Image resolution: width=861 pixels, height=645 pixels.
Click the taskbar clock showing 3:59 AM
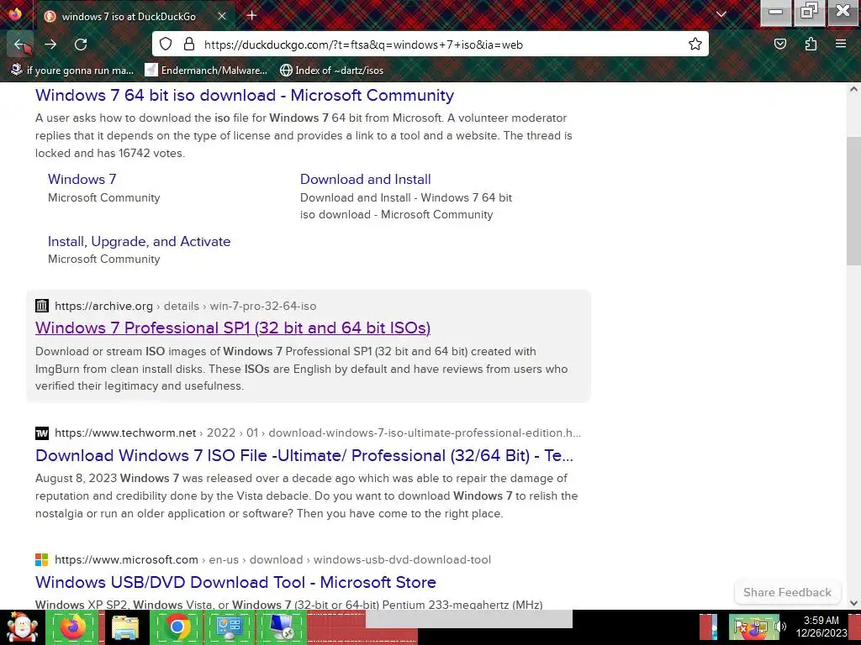coord(821,627)
